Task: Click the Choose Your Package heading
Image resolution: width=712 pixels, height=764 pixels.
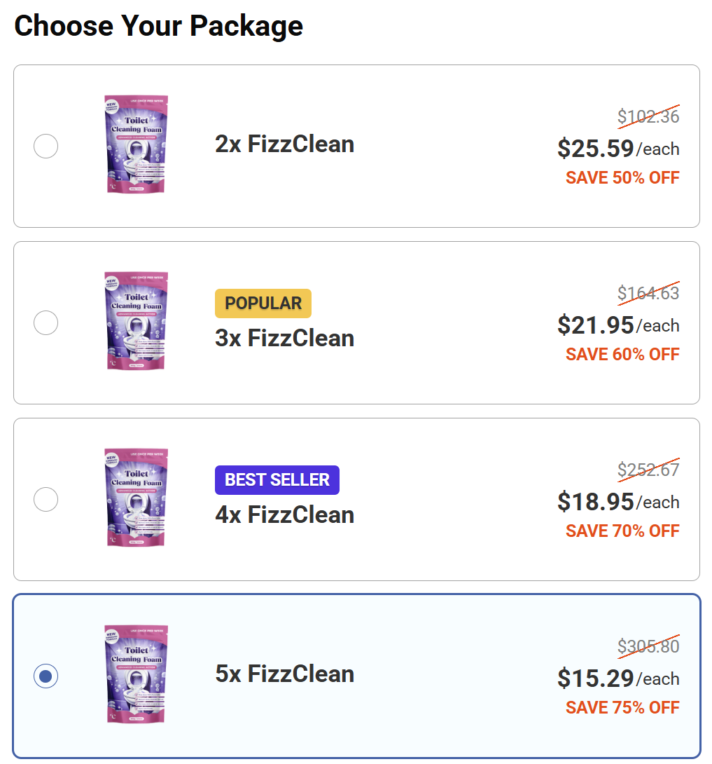Action: (159, 26)
